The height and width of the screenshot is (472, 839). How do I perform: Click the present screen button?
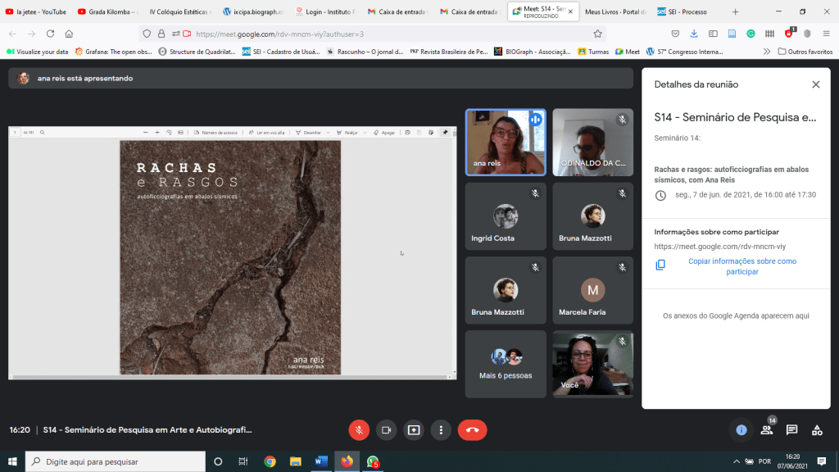414,429
